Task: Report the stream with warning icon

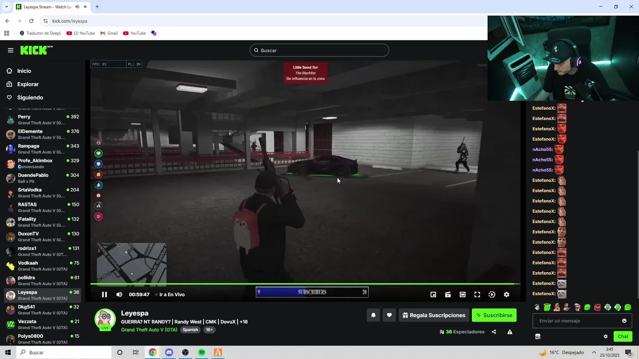Action: [510, 332]
